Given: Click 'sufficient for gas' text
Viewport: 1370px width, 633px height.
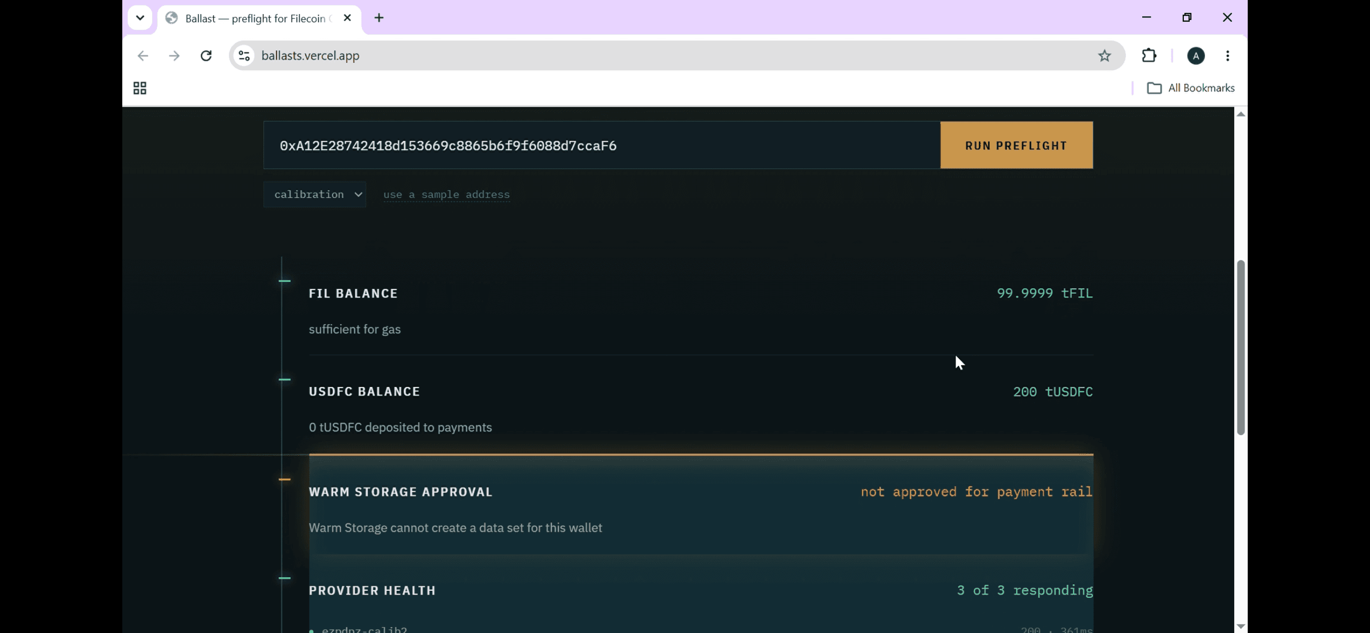Looking at the screenshot, I should [355, 329].
